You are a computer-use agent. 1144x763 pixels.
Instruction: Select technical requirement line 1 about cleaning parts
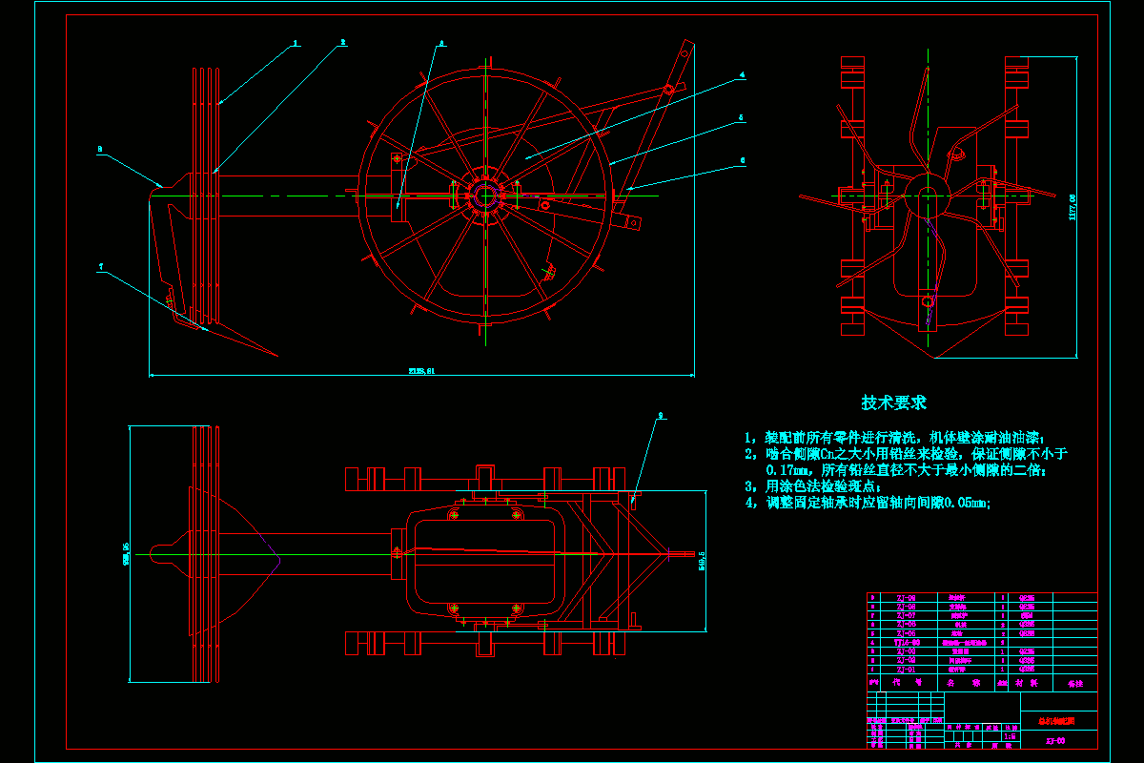[896, 436]
